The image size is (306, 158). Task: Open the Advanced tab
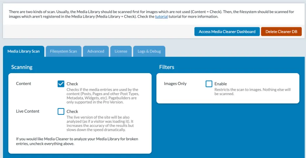coord(96,51)
